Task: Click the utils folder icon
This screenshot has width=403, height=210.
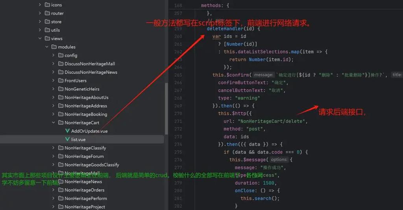Action: tap(47, 30)
